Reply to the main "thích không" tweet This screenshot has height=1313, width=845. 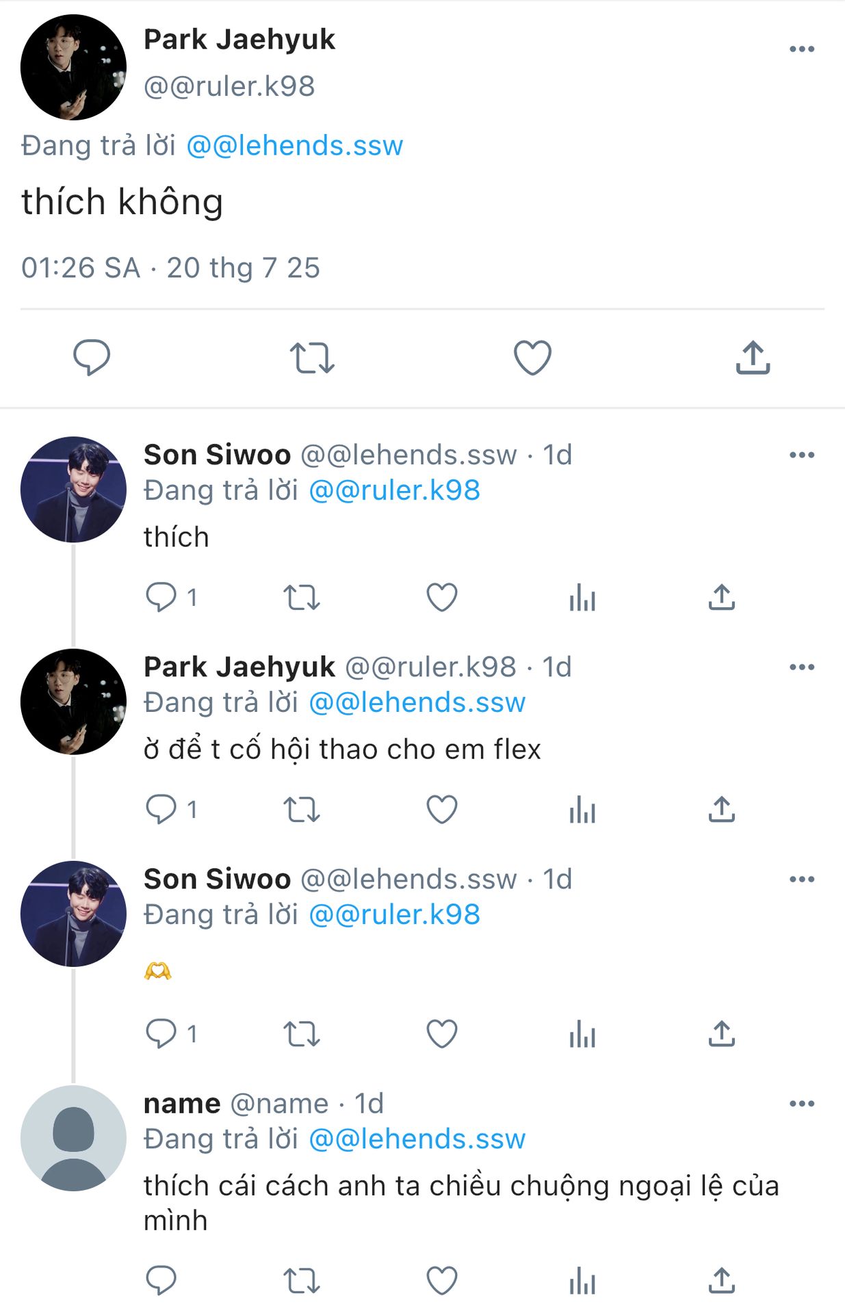92,357
